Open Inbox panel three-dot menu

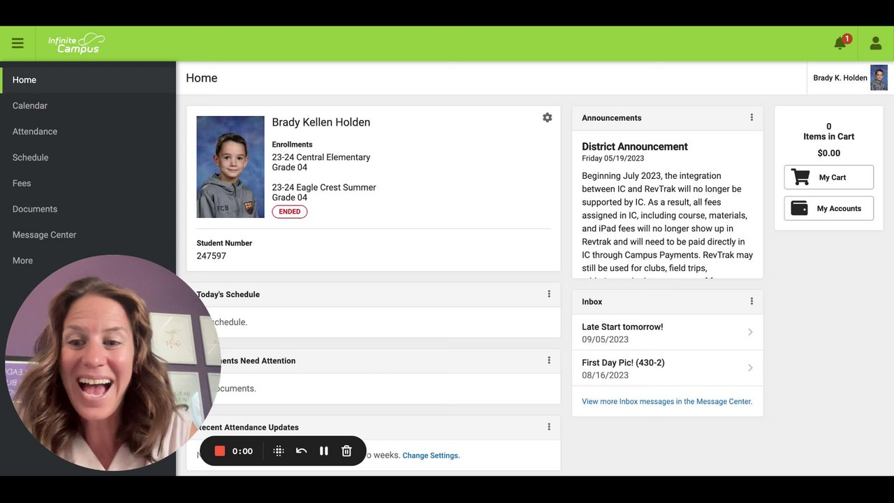[x=752, y=301]
